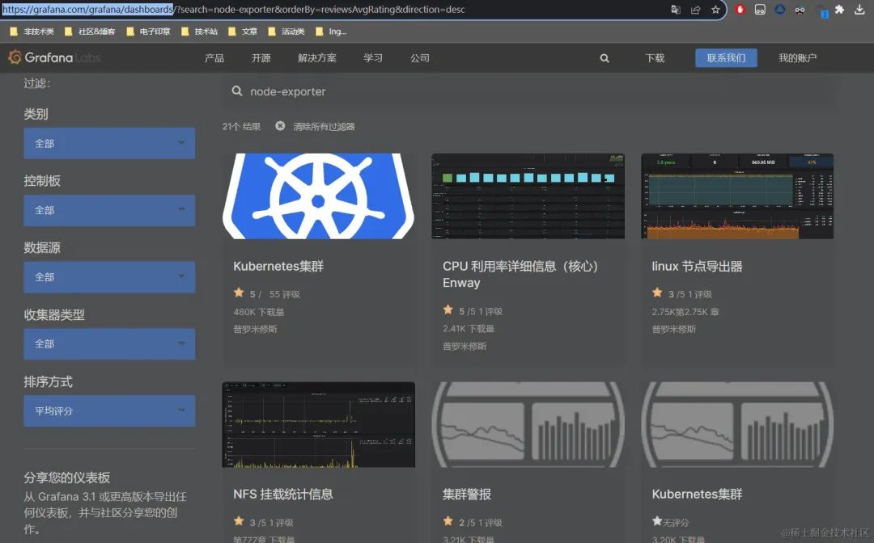Image resolution: width=874 pixels, height=543 pixels.
Task: Open the 排序方式 dropdown showing 平均评分
Action: pyautogui.click(x=109, y=410)
